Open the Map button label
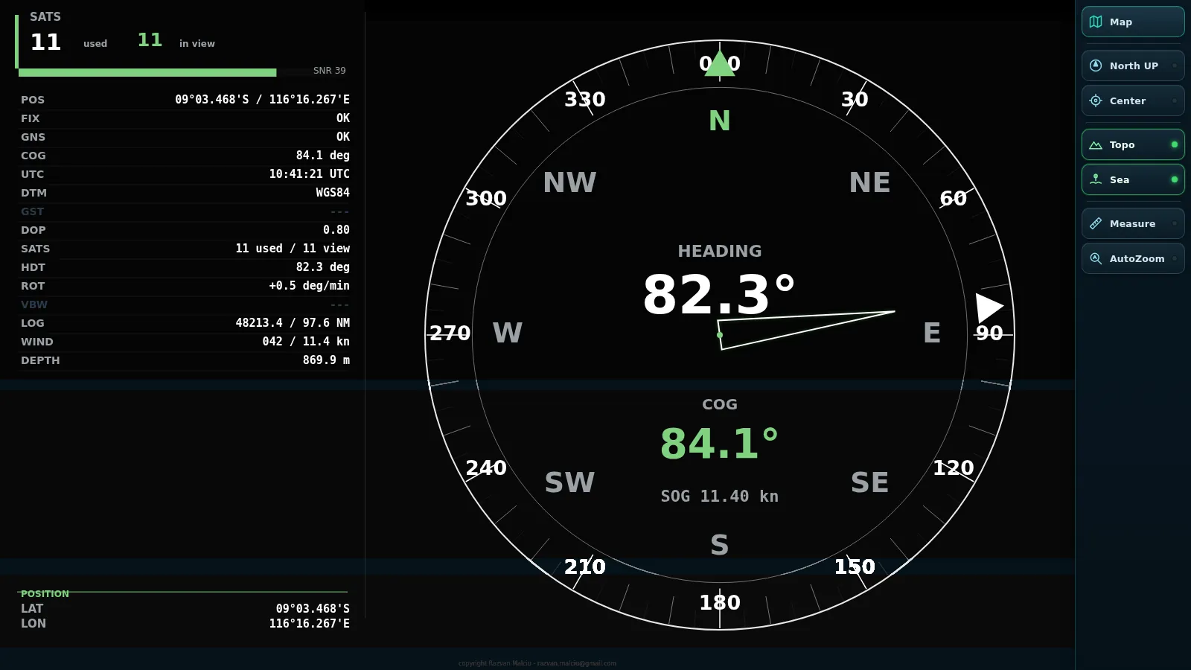 1121,22
